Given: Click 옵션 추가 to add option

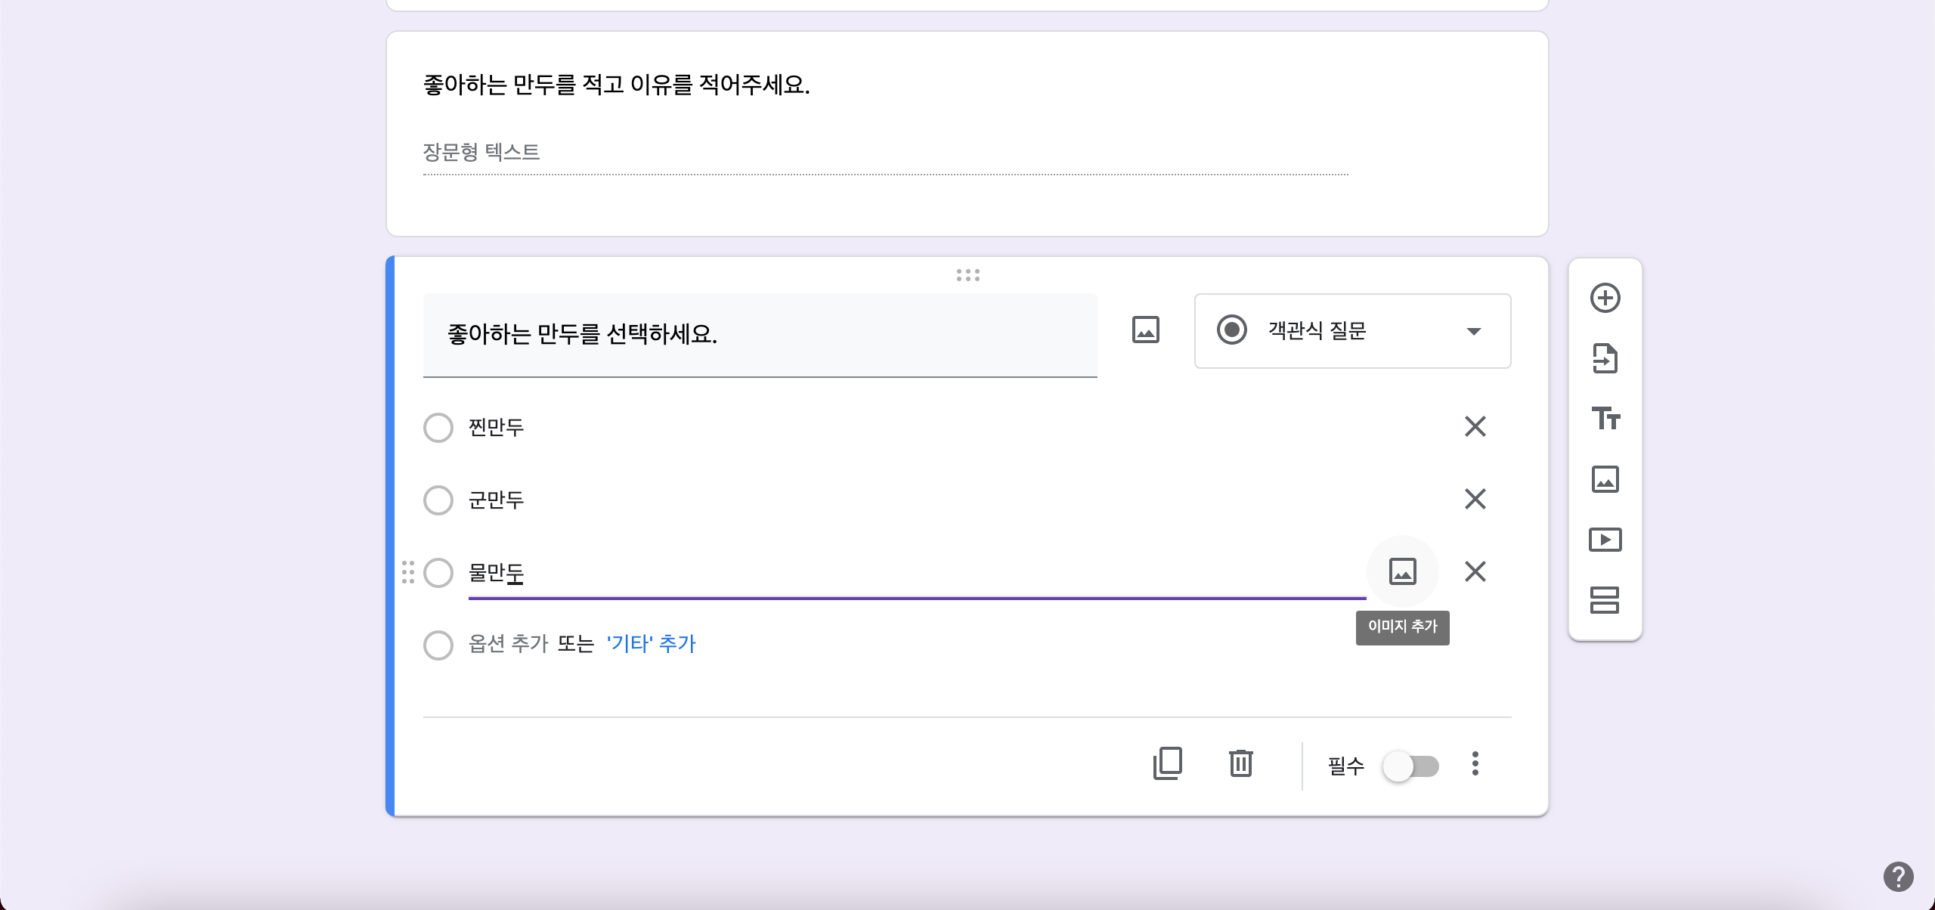Looking at the screenshot, I should 508,643.
